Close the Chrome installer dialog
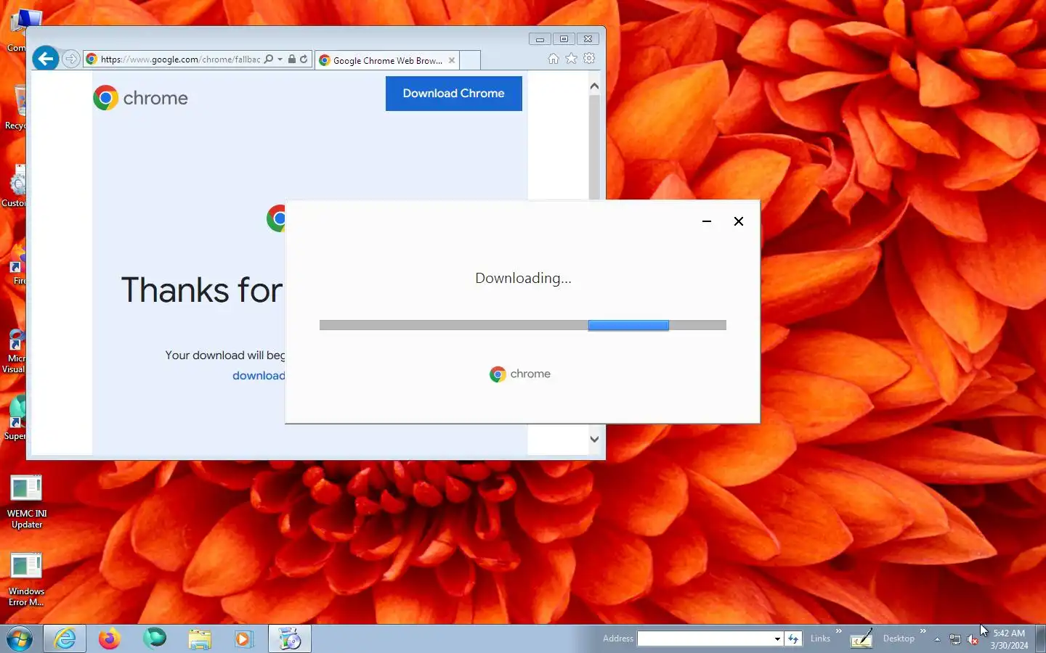 coord(739,221)
